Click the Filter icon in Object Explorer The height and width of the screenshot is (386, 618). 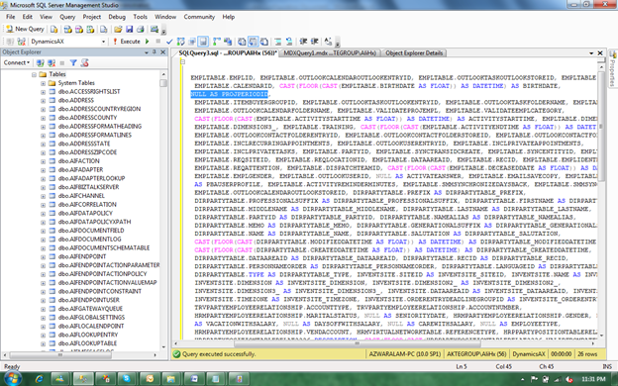tap(73, 62)
